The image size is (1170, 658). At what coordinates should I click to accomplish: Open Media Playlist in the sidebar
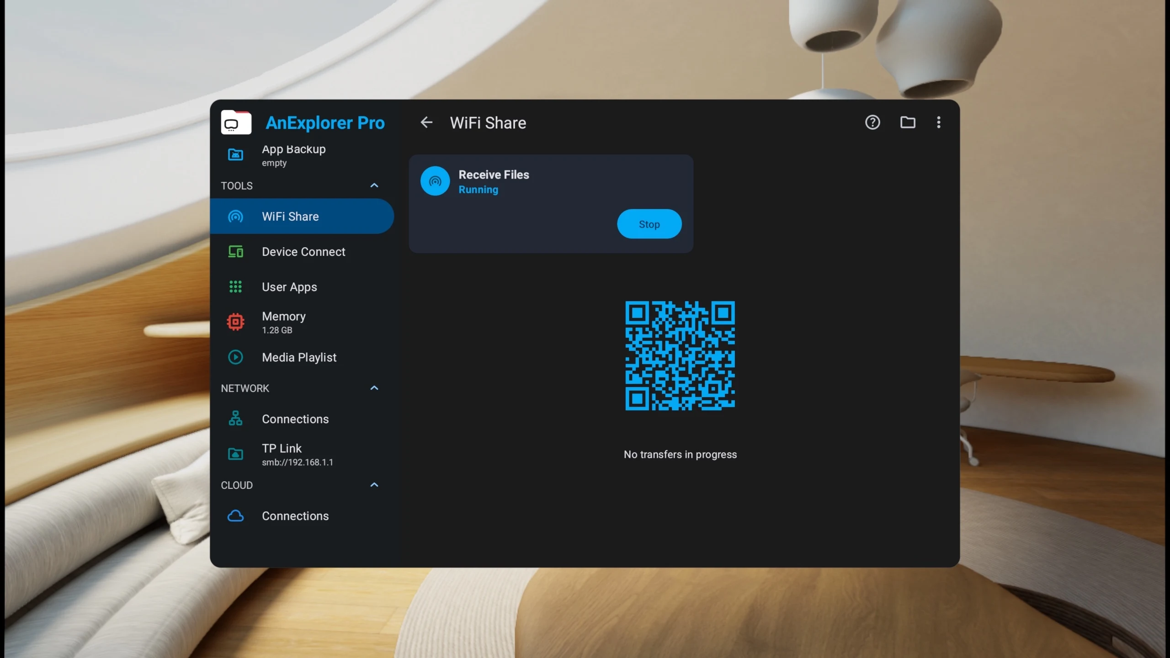pyautogui.click(x=302, y=357)
